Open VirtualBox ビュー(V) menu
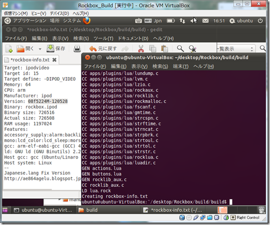Image resolution: width=270 pixels, height=225 pixels. [39, 13]
